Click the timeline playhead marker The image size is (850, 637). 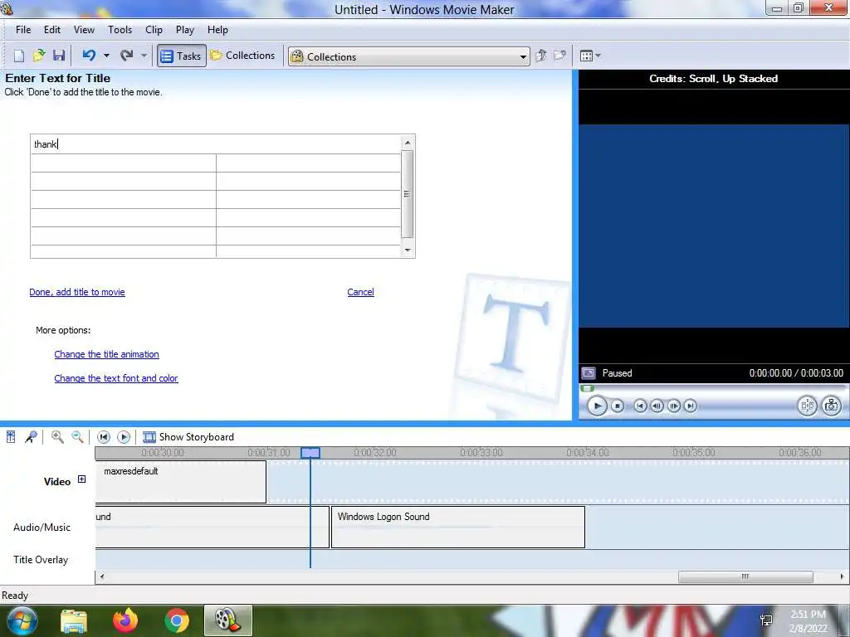pyautogui.click(x=310, y=453)
